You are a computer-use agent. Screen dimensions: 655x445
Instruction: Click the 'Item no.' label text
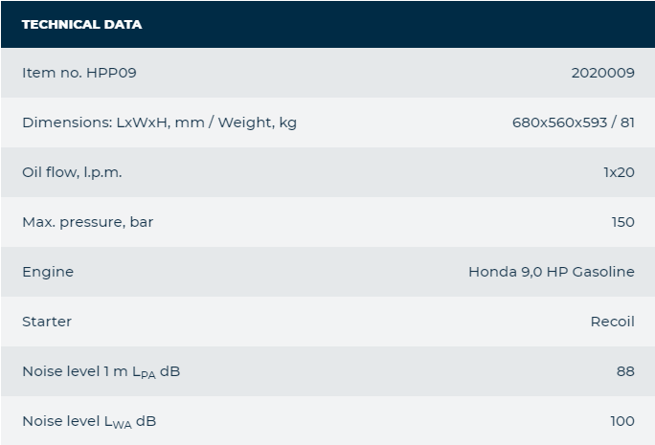click(50, 73)
